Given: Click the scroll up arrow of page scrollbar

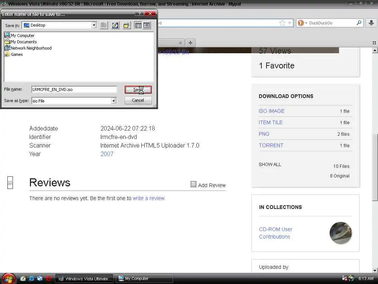Looking at the screenshot, I should [x=375, y=50].
